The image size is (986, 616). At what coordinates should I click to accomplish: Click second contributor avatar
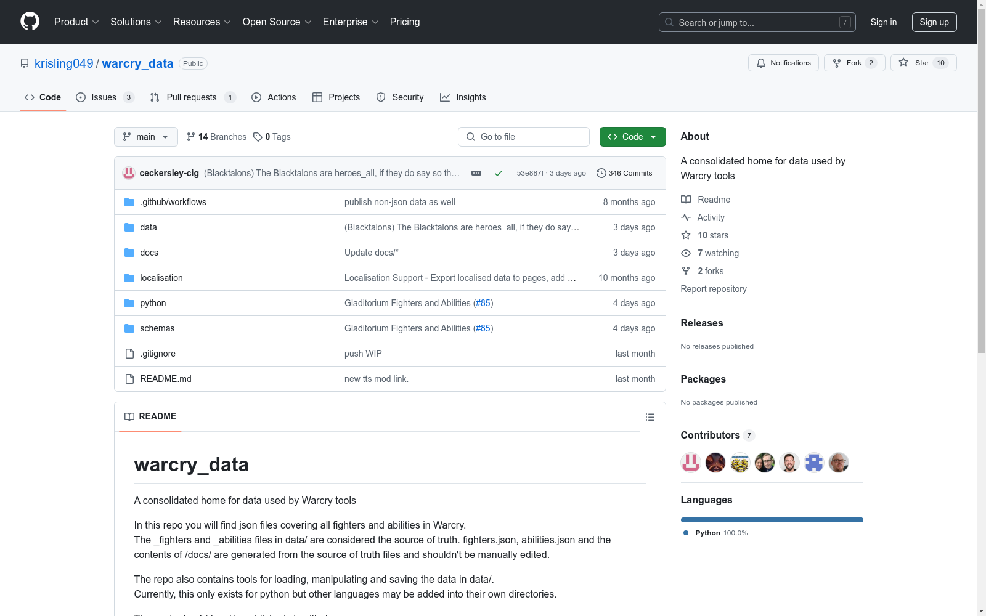715,462
